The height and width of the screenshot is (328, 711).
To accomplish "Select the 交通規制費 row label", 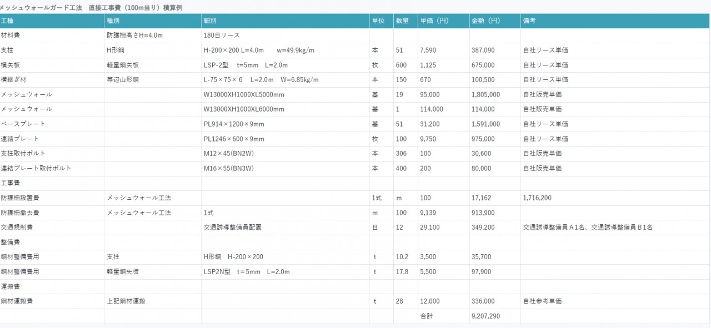I will [17, 228].
